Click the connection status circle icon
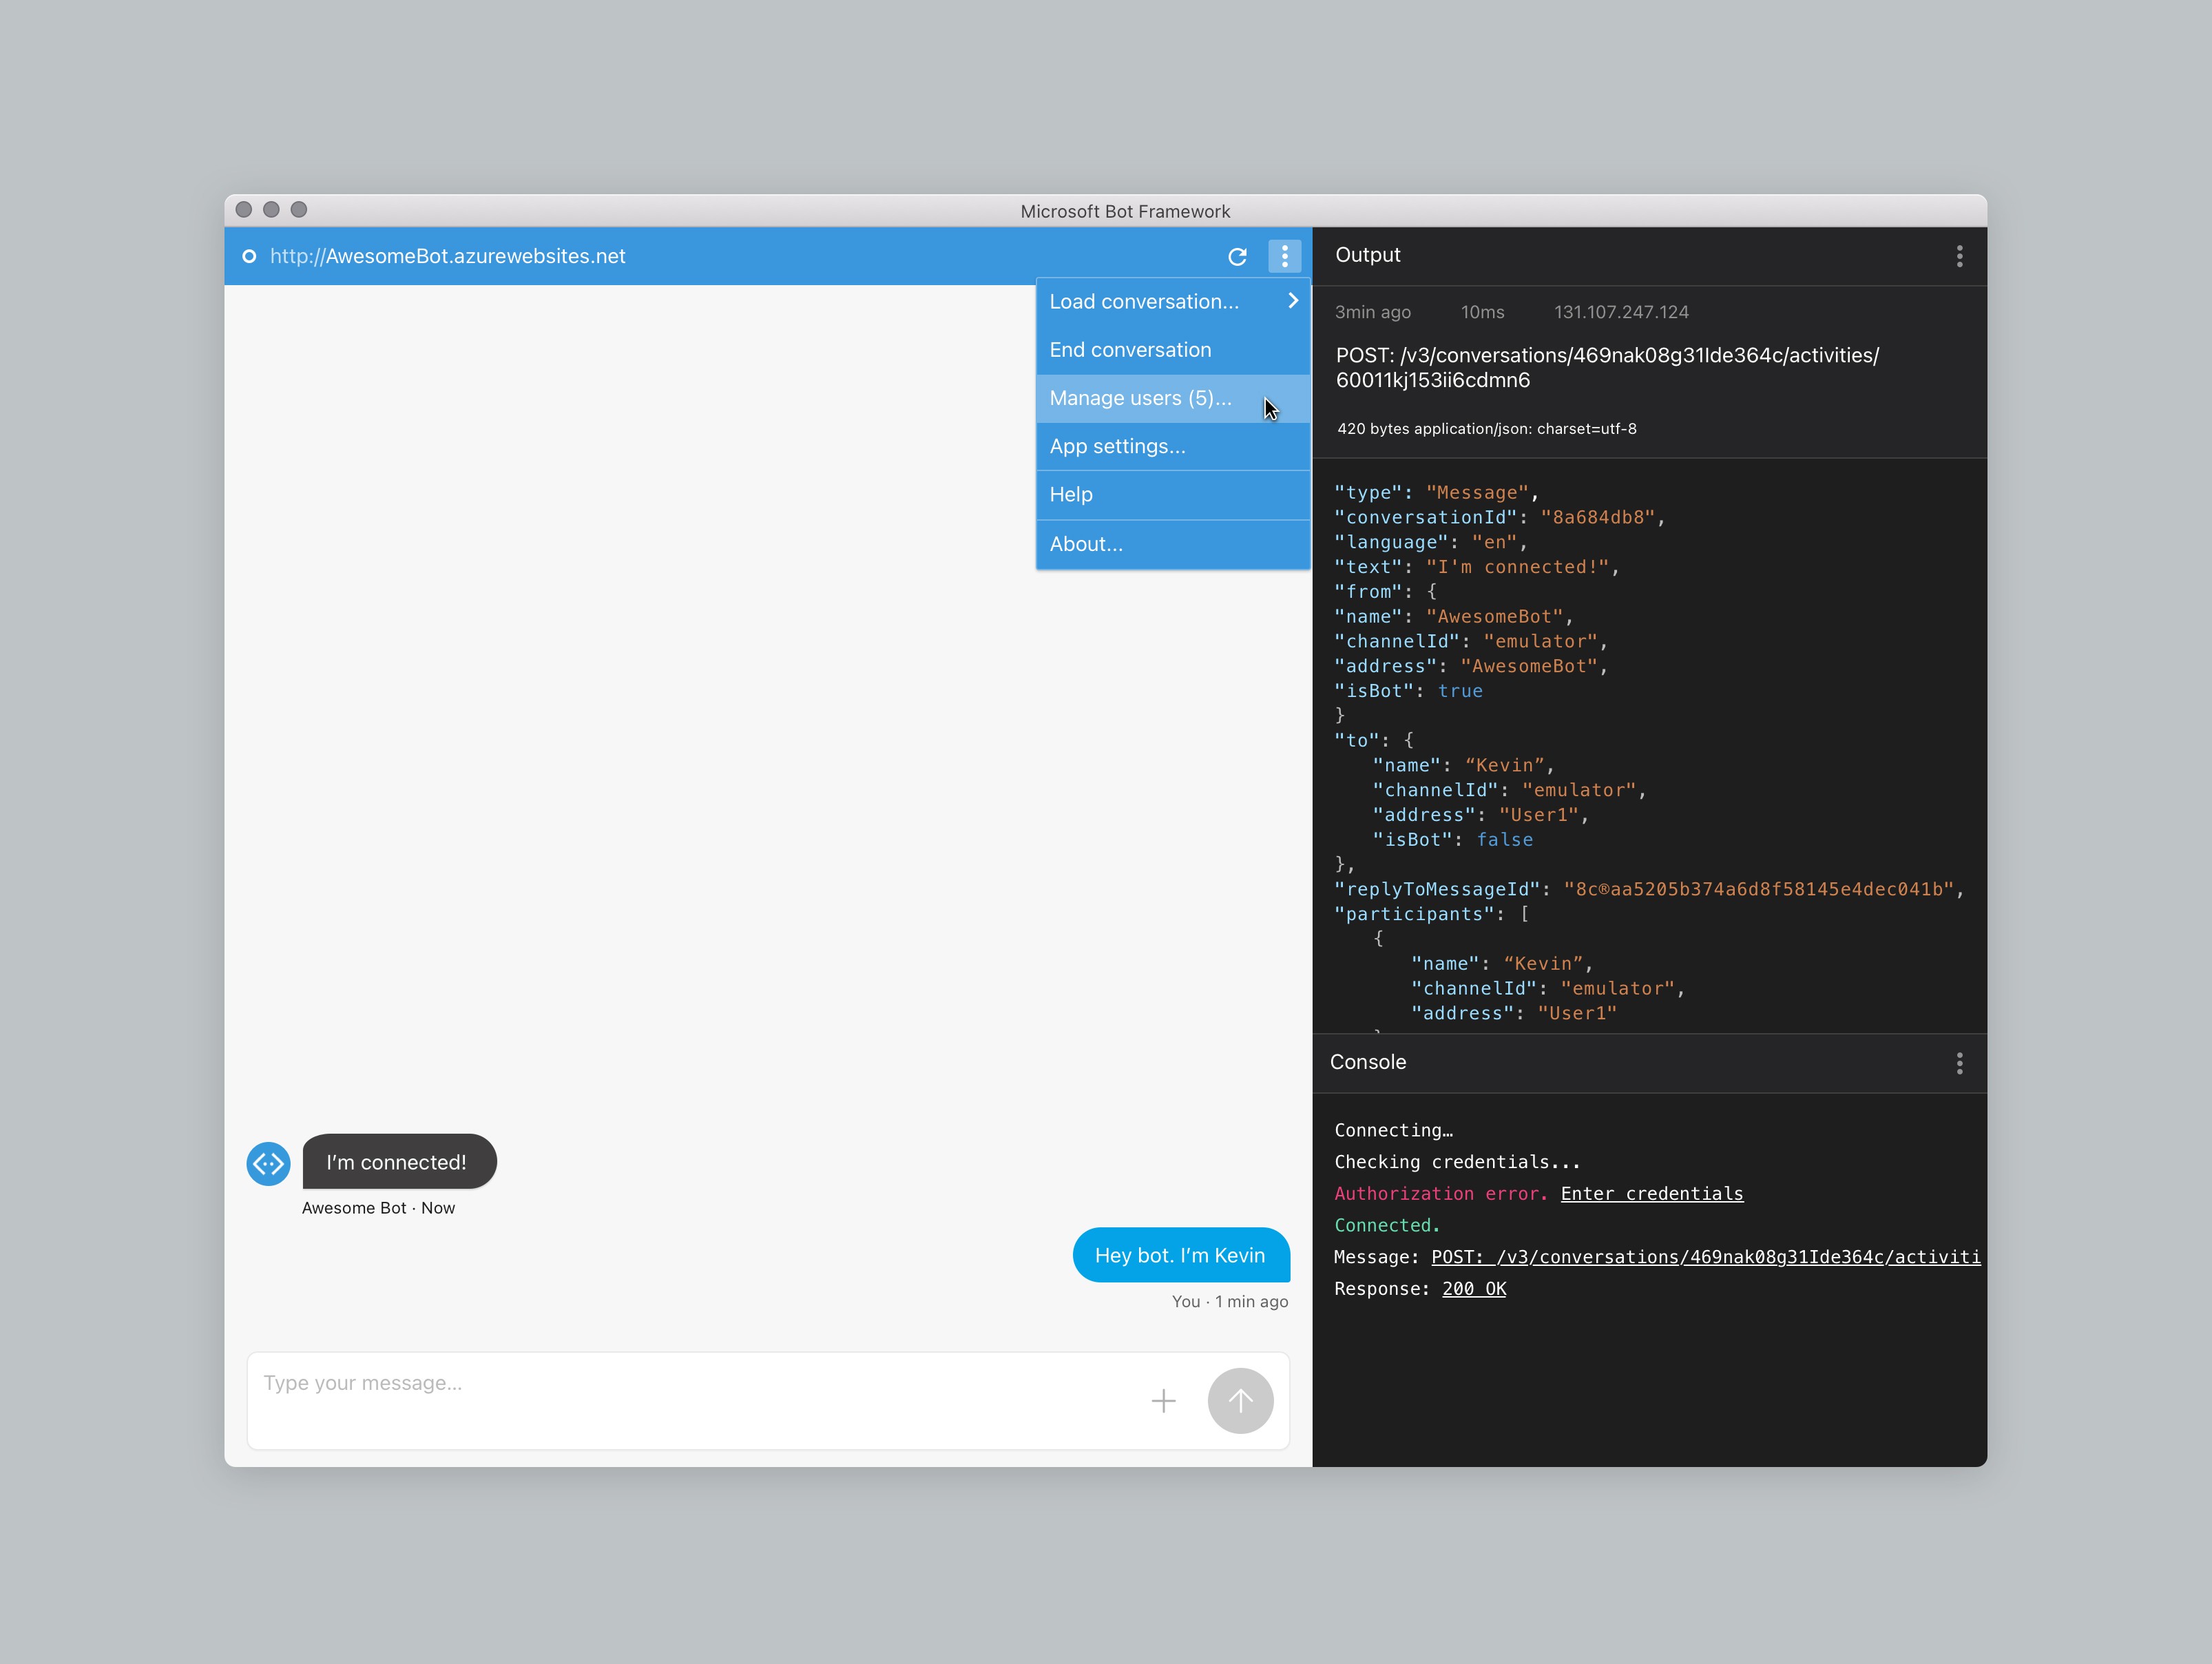Viewport: 2212px width, 1664px height. click(x=249, y=257)
